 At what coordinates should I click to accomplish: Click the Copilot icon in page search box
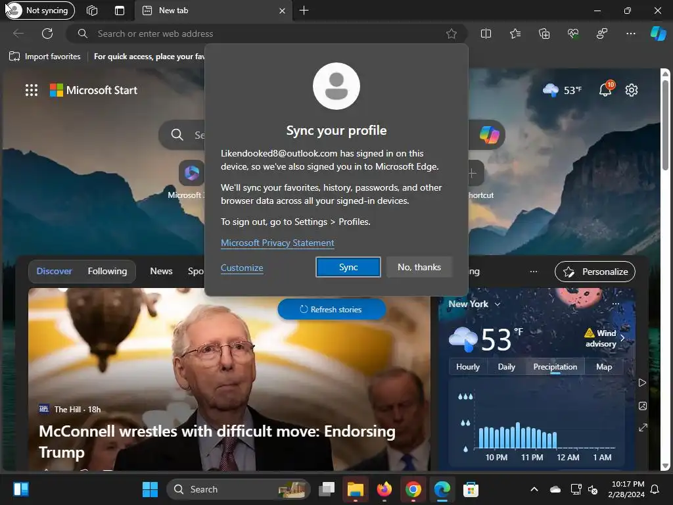pyautogui.click(x=489, y=135)
